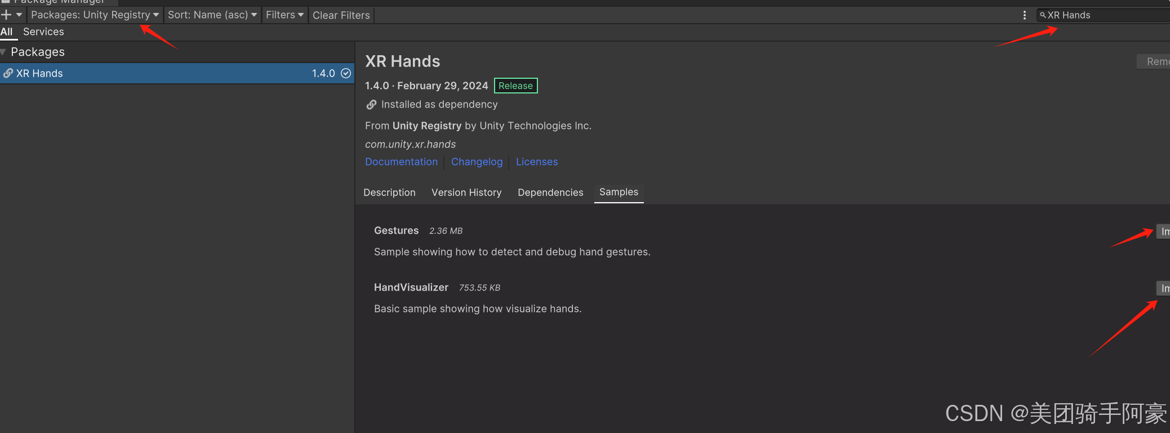Switch to the Samples tab
This screenshot has height=433, width=1170.
coord(619,193)
